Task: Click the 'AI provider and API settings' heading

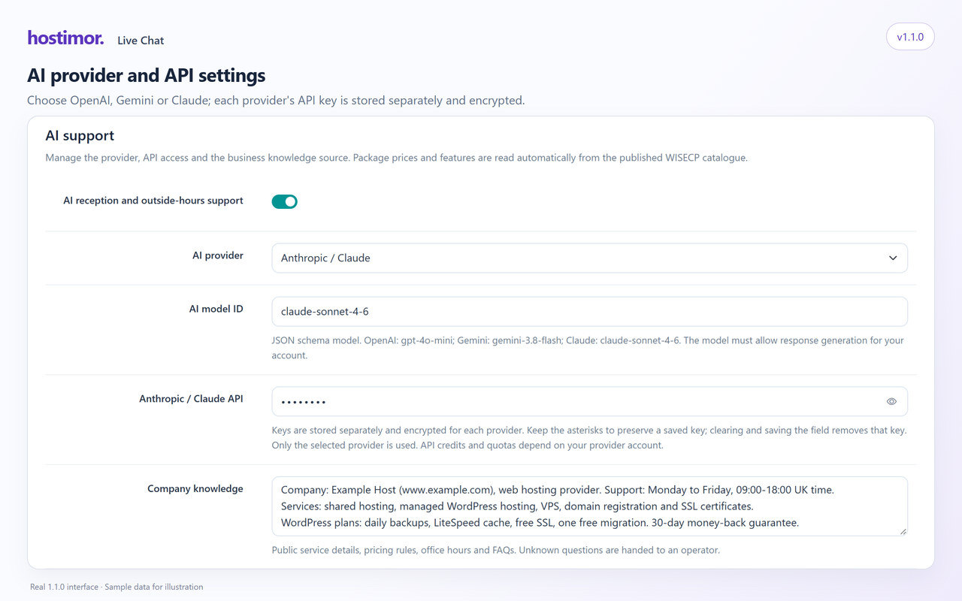Action: point(147,76)
